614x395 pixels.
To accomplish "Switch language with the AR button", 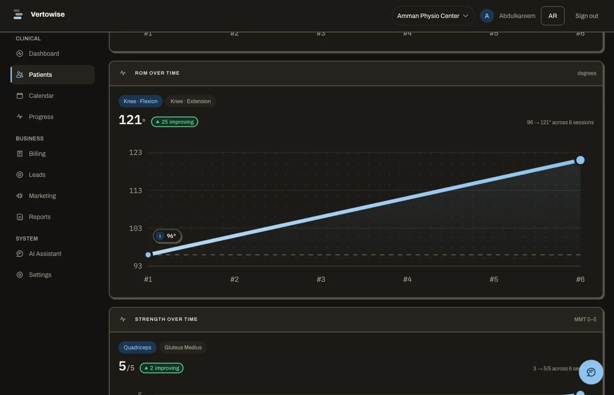I will click(x=553, y=16).
